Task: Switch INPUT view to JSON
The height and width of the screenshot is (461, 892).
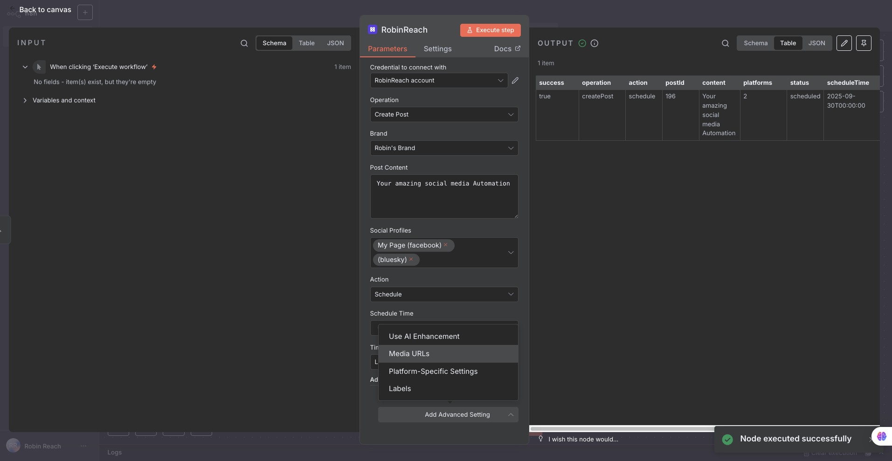Action: click(335, 43)
